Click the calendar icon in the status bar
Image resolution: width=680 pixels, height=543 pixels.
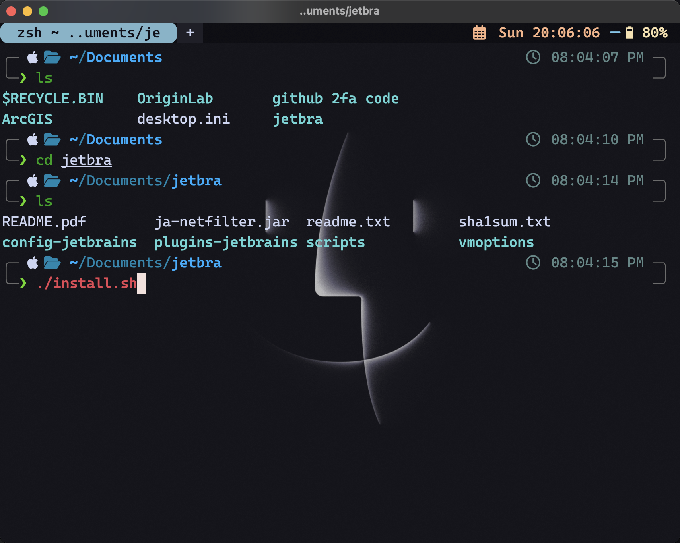point(479,33)
